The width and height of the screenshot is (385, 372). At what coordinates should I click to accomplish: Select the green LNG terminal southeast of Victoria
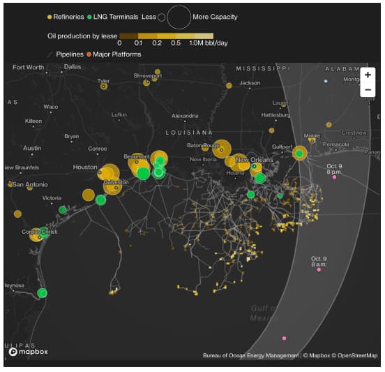(63, 210)
